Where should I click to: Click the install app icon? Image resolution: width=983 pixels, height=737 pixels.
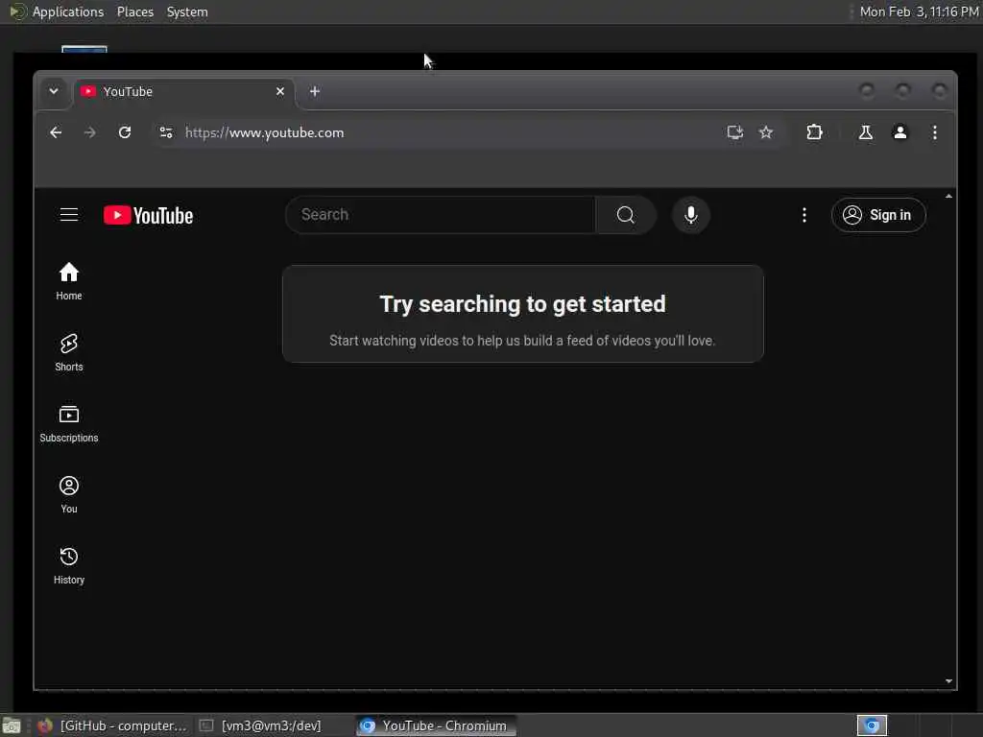734,132
